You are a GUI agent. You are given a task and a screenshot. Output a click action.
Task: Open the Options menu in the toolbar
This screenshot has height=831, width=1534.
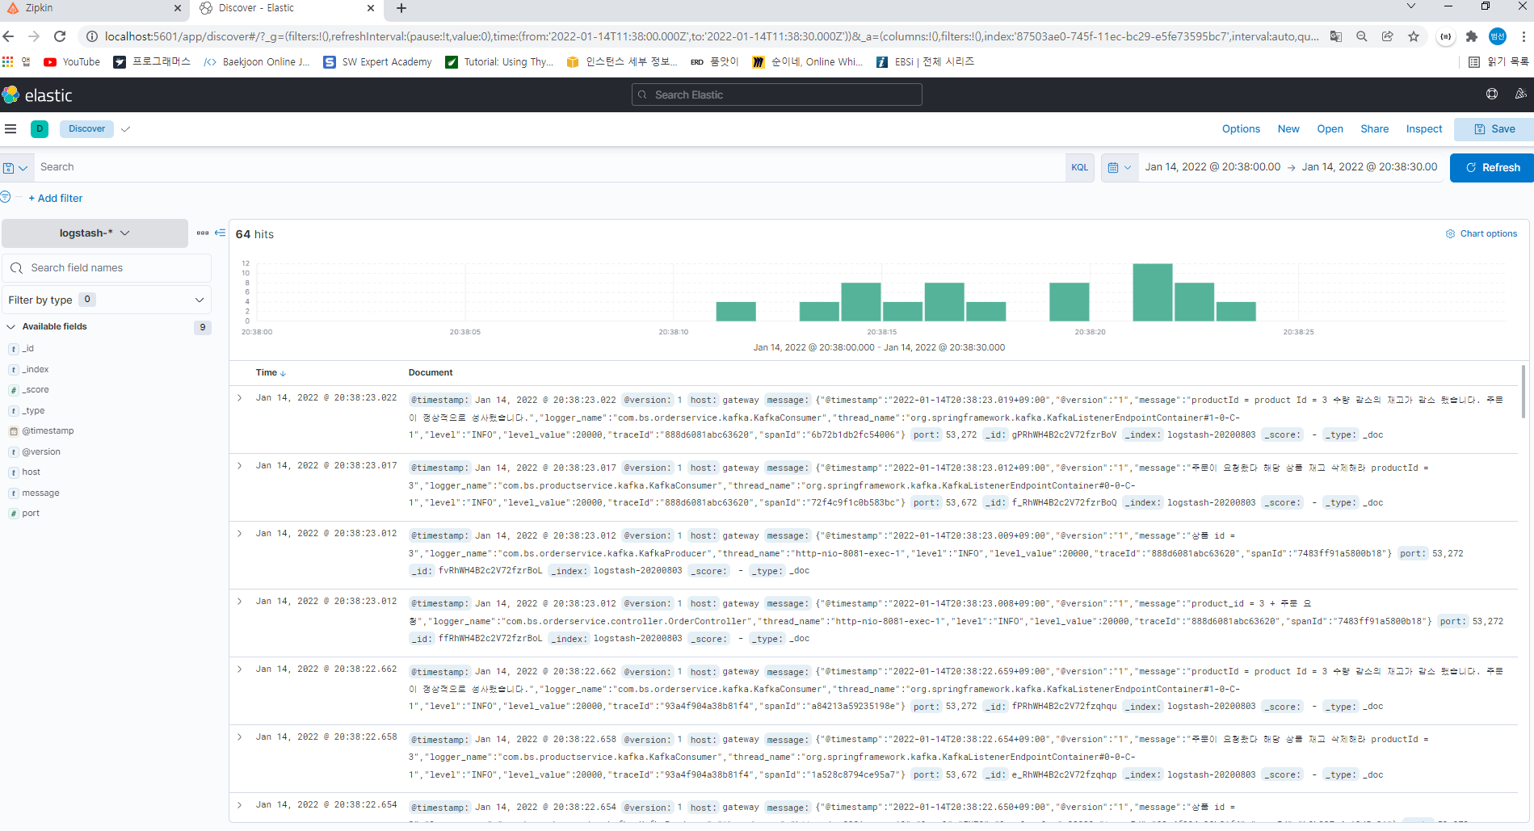point(1241,128)
